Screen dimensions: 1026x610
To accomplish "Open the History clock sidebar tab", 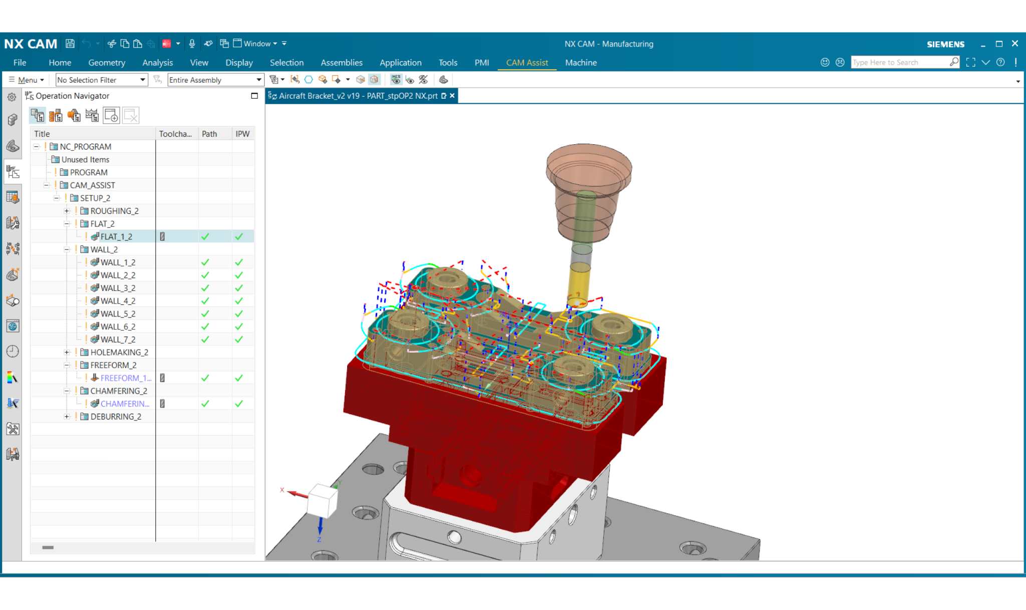I will [13, 352].
